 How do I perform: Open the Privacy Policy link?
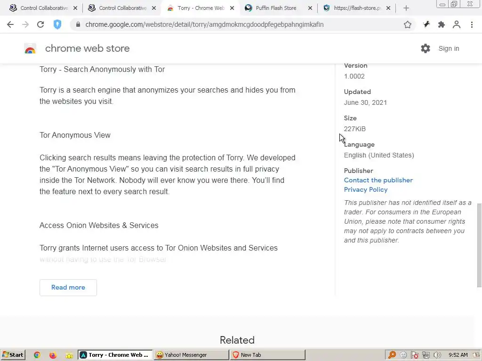coord(365,190)
